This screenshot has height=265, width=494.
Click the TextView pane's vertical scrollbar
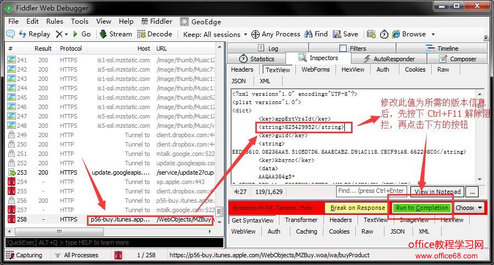click(480, 136)
